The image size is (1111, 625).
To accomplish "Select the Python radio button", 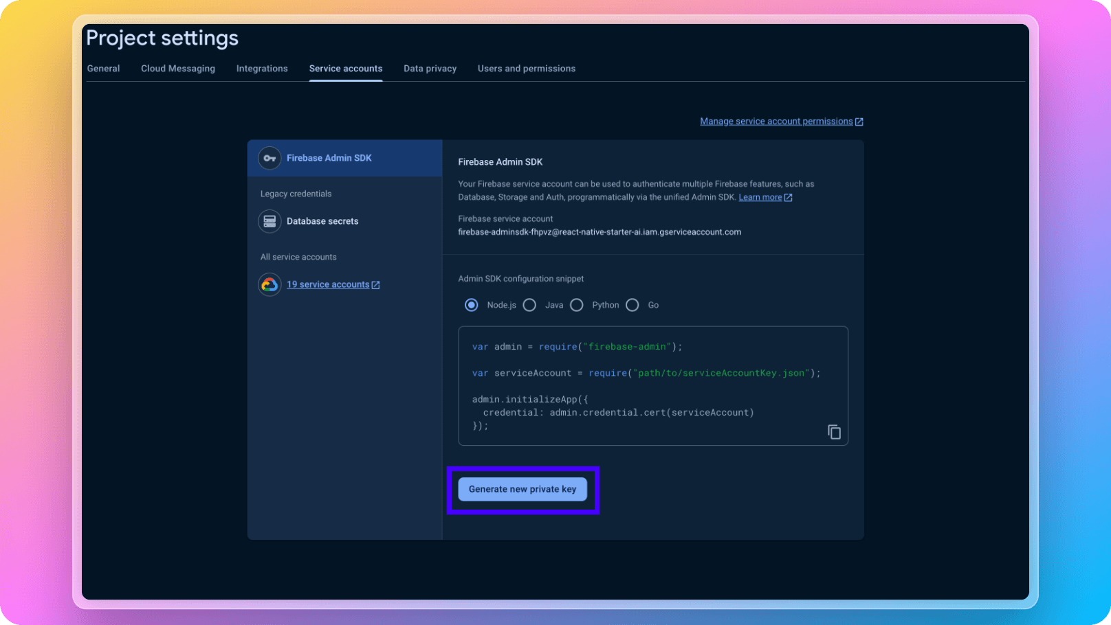I will pos(577,305).
